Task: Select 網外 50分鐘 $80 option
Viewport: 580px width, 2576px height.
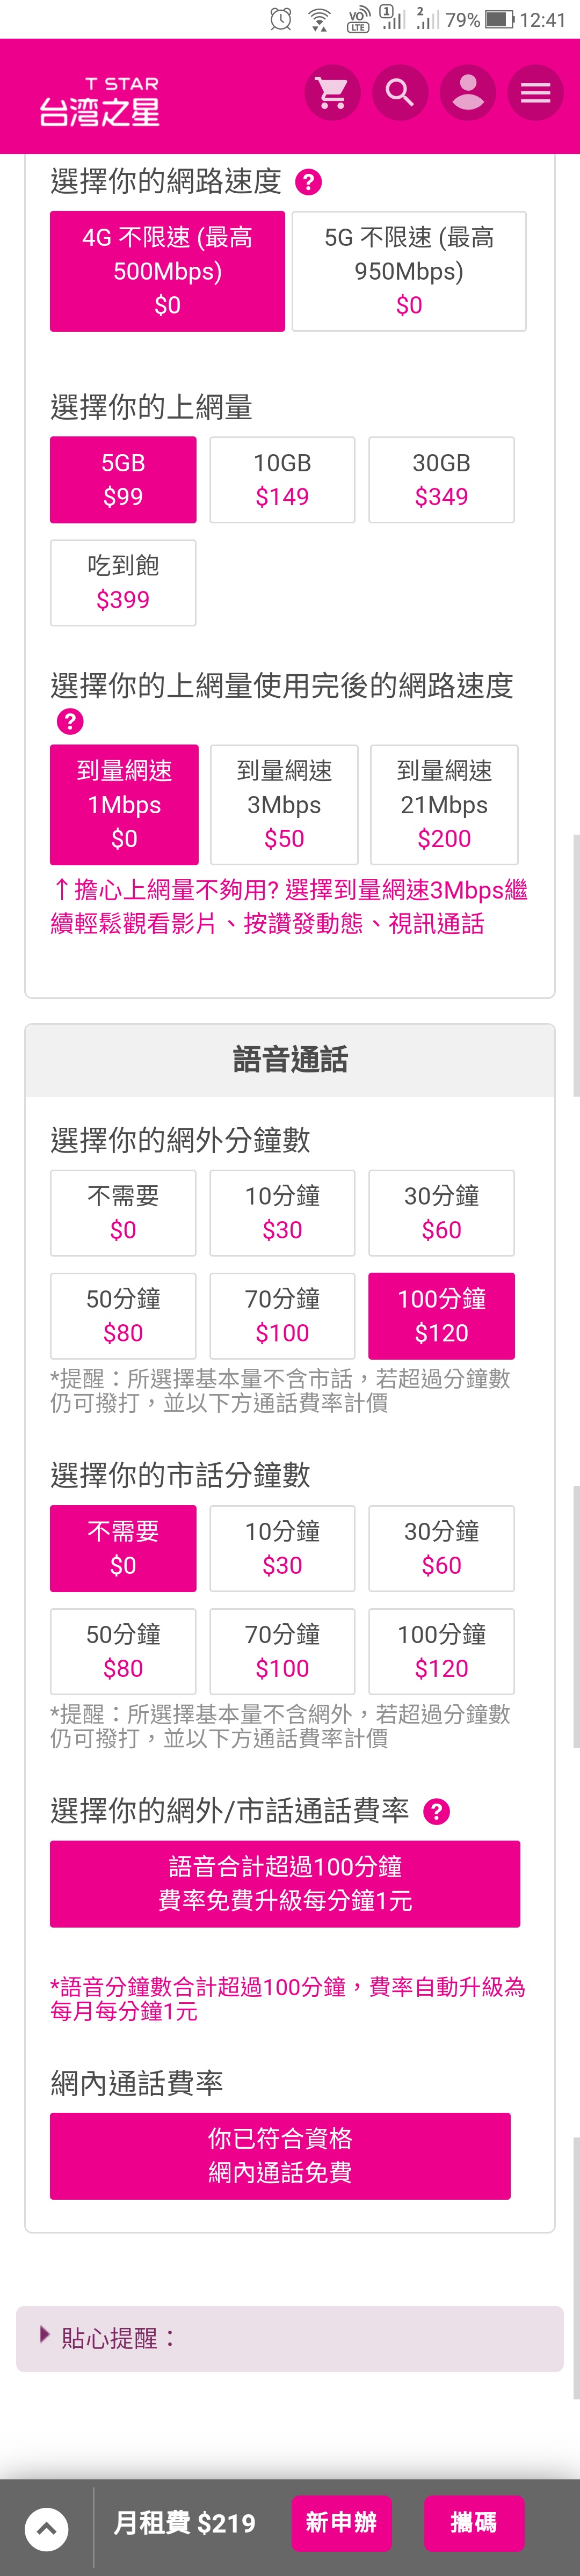Action: 123,1316
